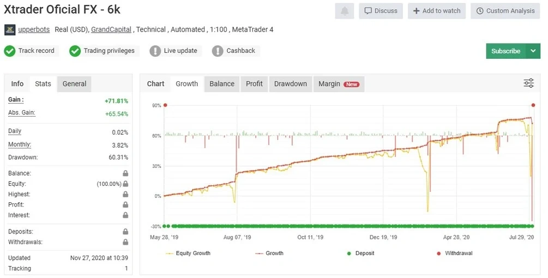Click the Live update warning icon

(155, 51)
